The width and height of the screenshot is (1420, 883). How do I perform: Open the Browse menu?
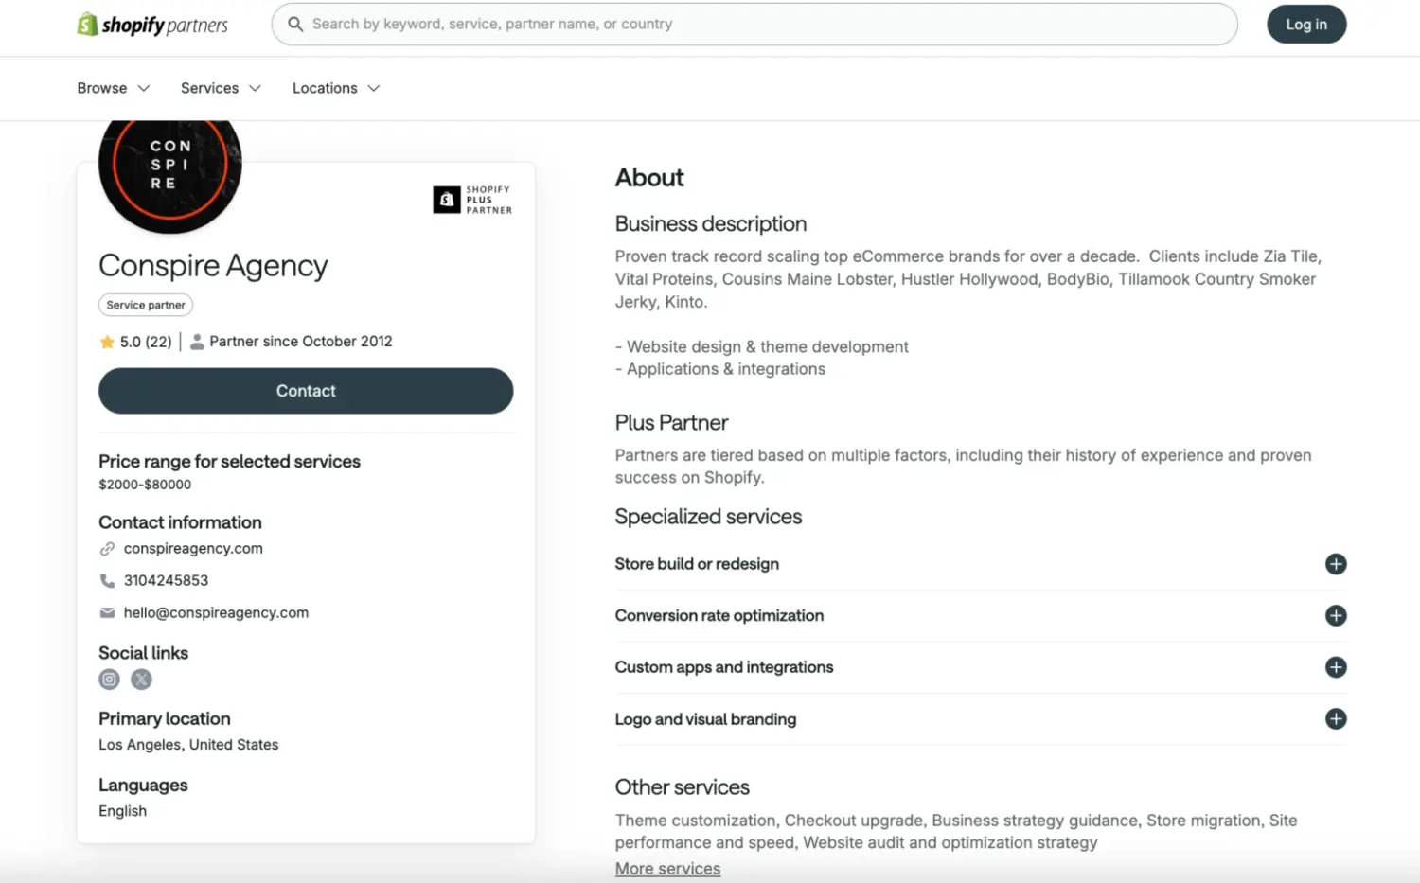[113, 88]
